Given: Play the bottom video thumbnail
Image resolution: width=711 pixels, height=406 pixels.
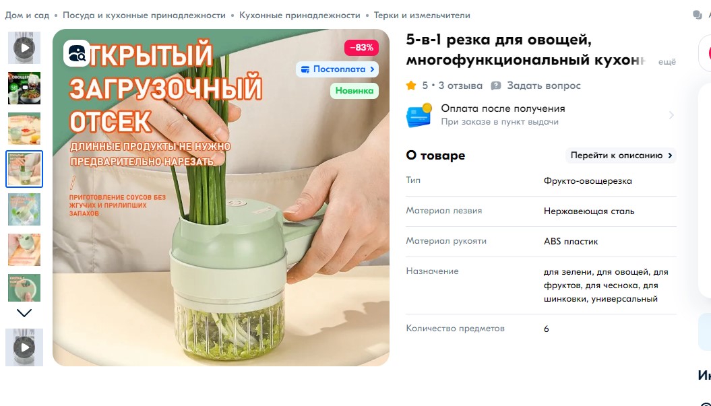Looking at the screenshot, I should 24,347.
